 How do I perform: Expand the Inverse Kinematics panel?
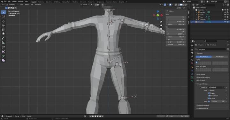(203, 105)
